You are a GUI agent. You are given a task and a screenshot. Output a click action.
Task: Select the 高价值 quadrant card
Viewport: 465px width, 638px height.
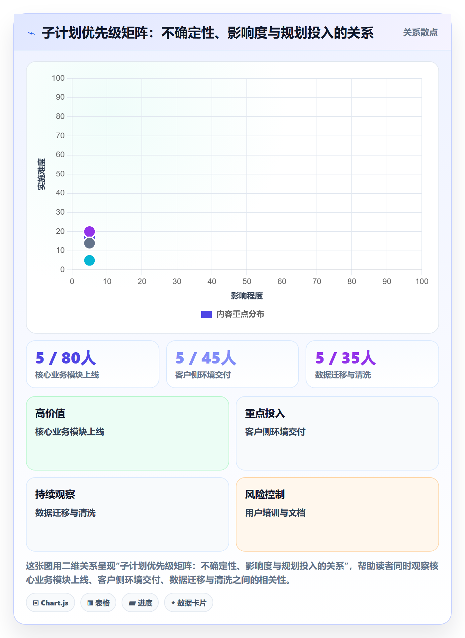click(128, 433)
